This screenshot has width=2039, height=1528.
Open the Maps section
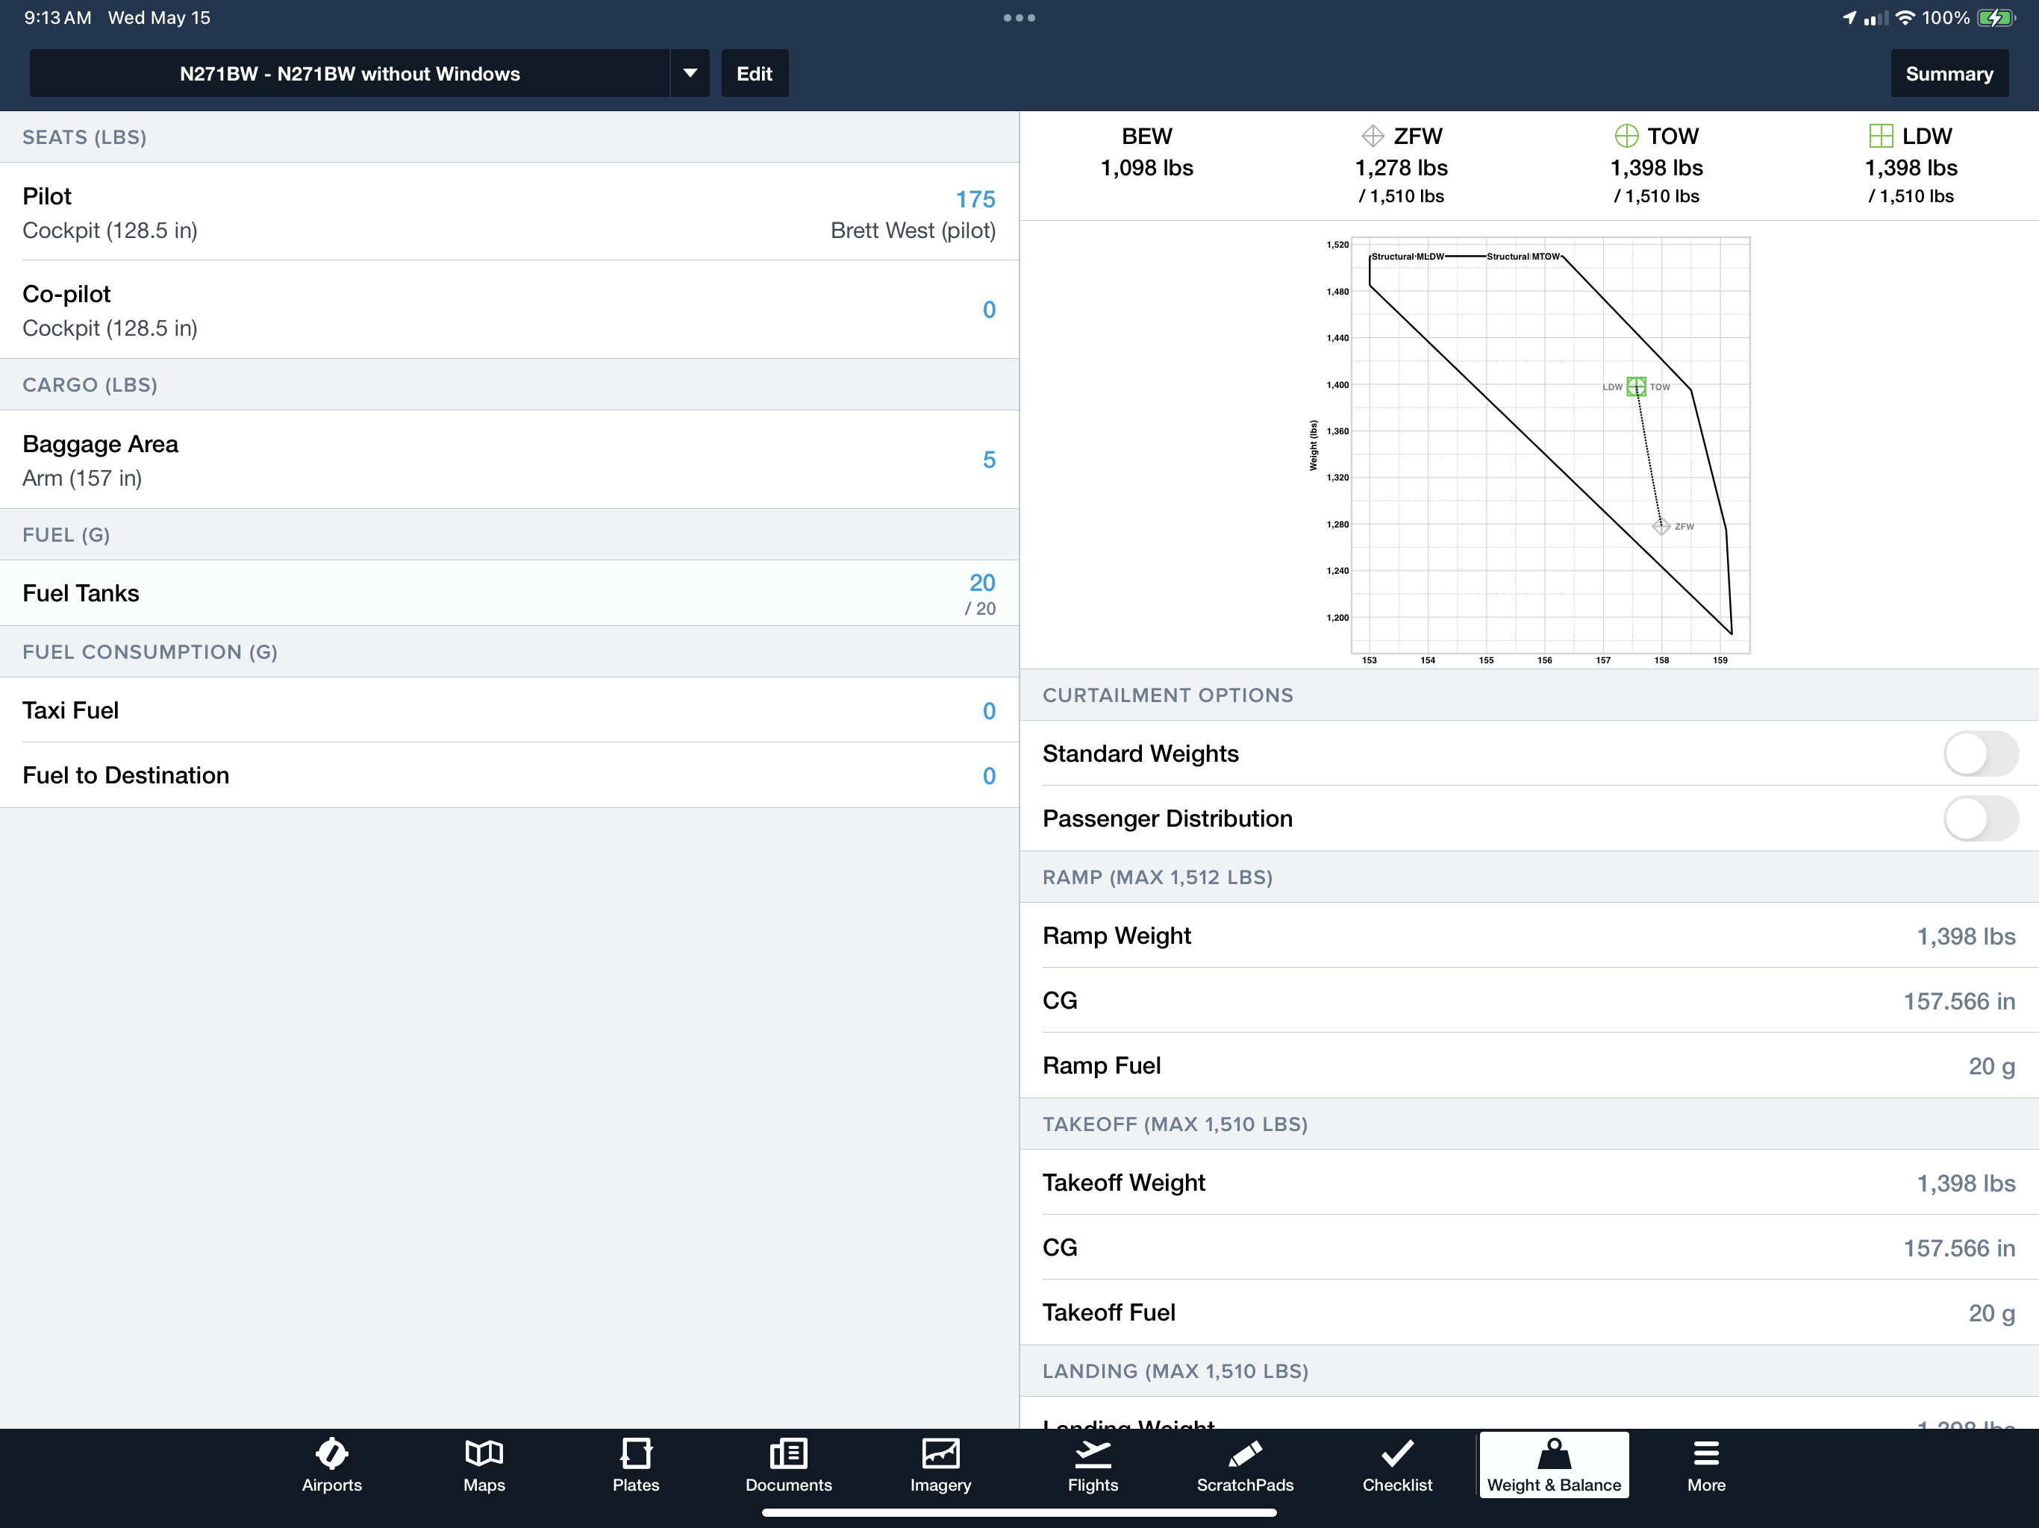pos(484,1464)
